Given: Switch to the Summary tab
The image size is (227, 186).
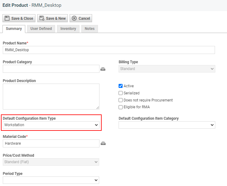Looking at the screenshot, I should click(x=14, y=29).
